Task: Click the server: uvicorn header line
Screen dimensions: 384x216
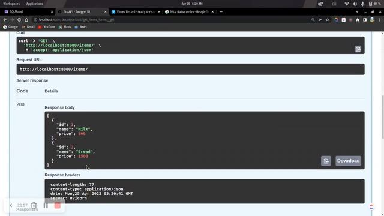Action: [x=68, y=198]
